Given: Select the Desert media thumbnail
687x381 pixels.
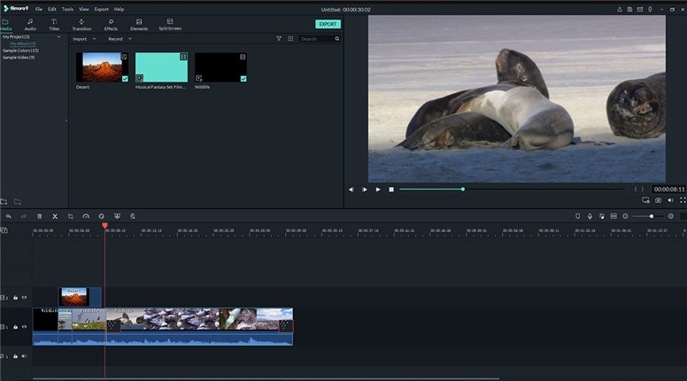Looking at the screenshot, I should [x=102, y=67].
